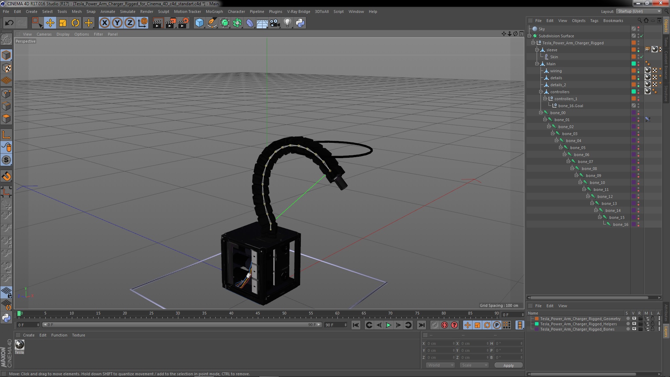Screen dimensions: 670x377
Task: Open the Spline pen tool
Action: pos(212,23)
